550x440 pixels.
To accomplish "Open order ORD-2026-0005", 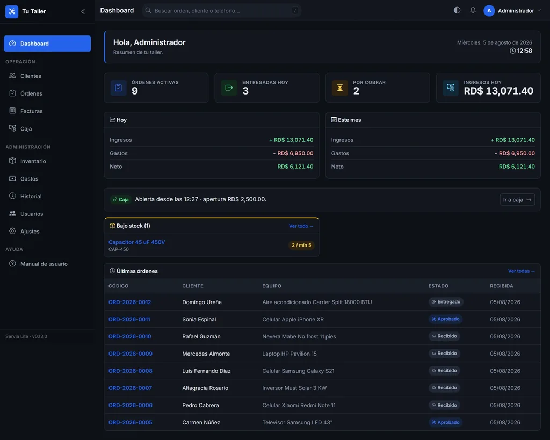I will [x=131, y=422].
